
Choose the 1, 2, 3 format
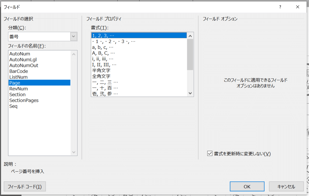tap(139, 35)
